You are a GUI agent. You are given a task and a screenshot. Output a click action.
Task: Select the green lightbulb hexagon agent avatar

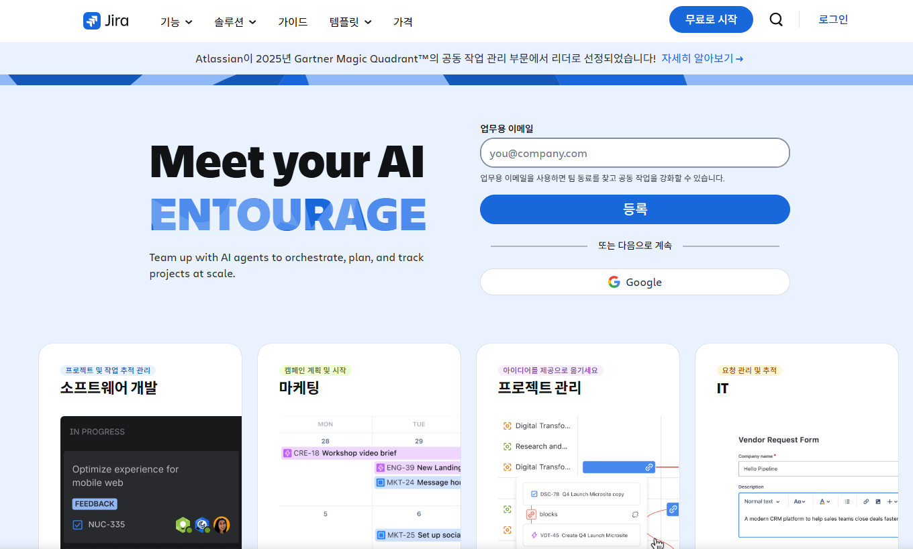[183, 525]
